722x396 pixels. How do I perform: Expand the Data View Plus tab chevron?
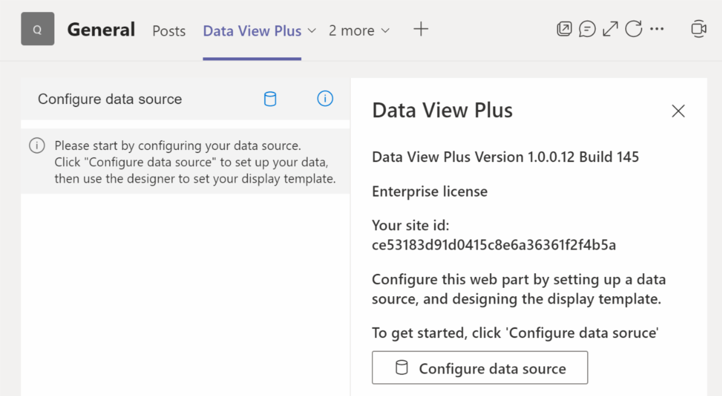[x=312, y=31]
